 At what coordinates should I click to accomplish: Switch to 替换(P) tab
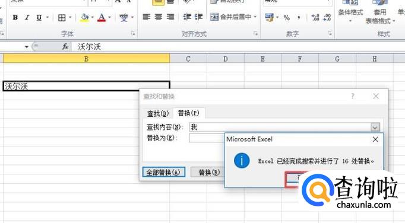(x=189, y=113)
